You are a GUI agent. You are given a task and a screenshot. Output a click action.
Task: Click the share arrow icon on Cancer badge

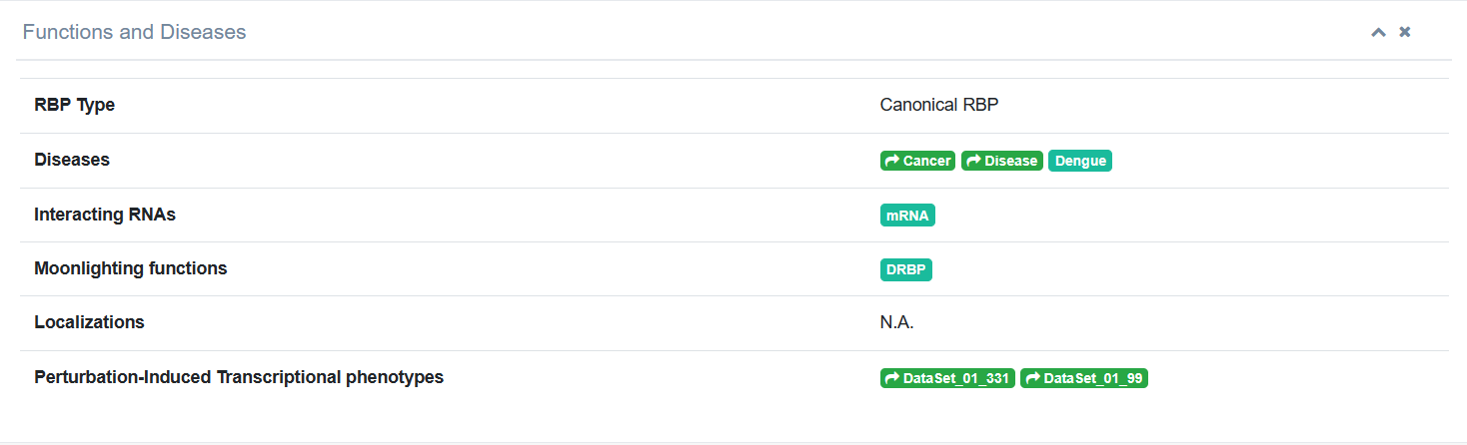[892, 161]
